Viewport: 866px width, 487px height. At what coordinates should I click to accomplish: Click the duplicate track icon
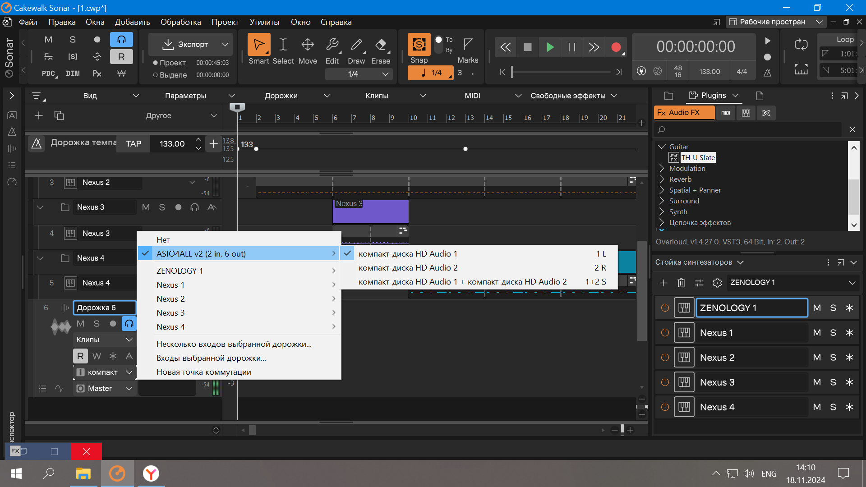click(x=59, y=115)
